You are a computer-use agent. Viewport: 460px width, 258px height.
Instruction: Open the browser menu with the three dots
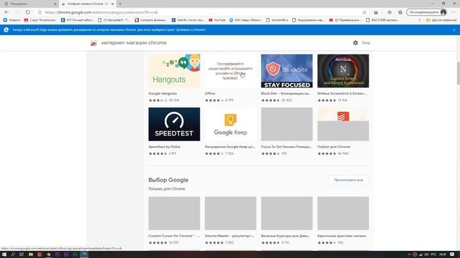coord(454,12)
